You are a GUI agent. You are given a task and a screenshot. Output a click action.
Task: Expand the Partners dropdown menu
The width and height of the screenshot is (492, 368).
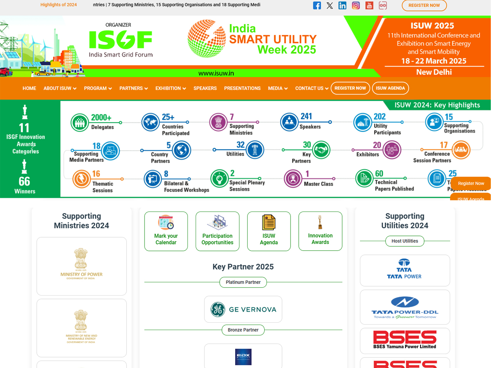coord(133,88)
